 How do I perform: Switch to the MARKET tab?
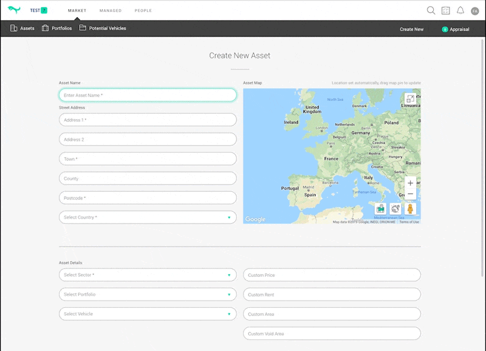click(77, 10)
